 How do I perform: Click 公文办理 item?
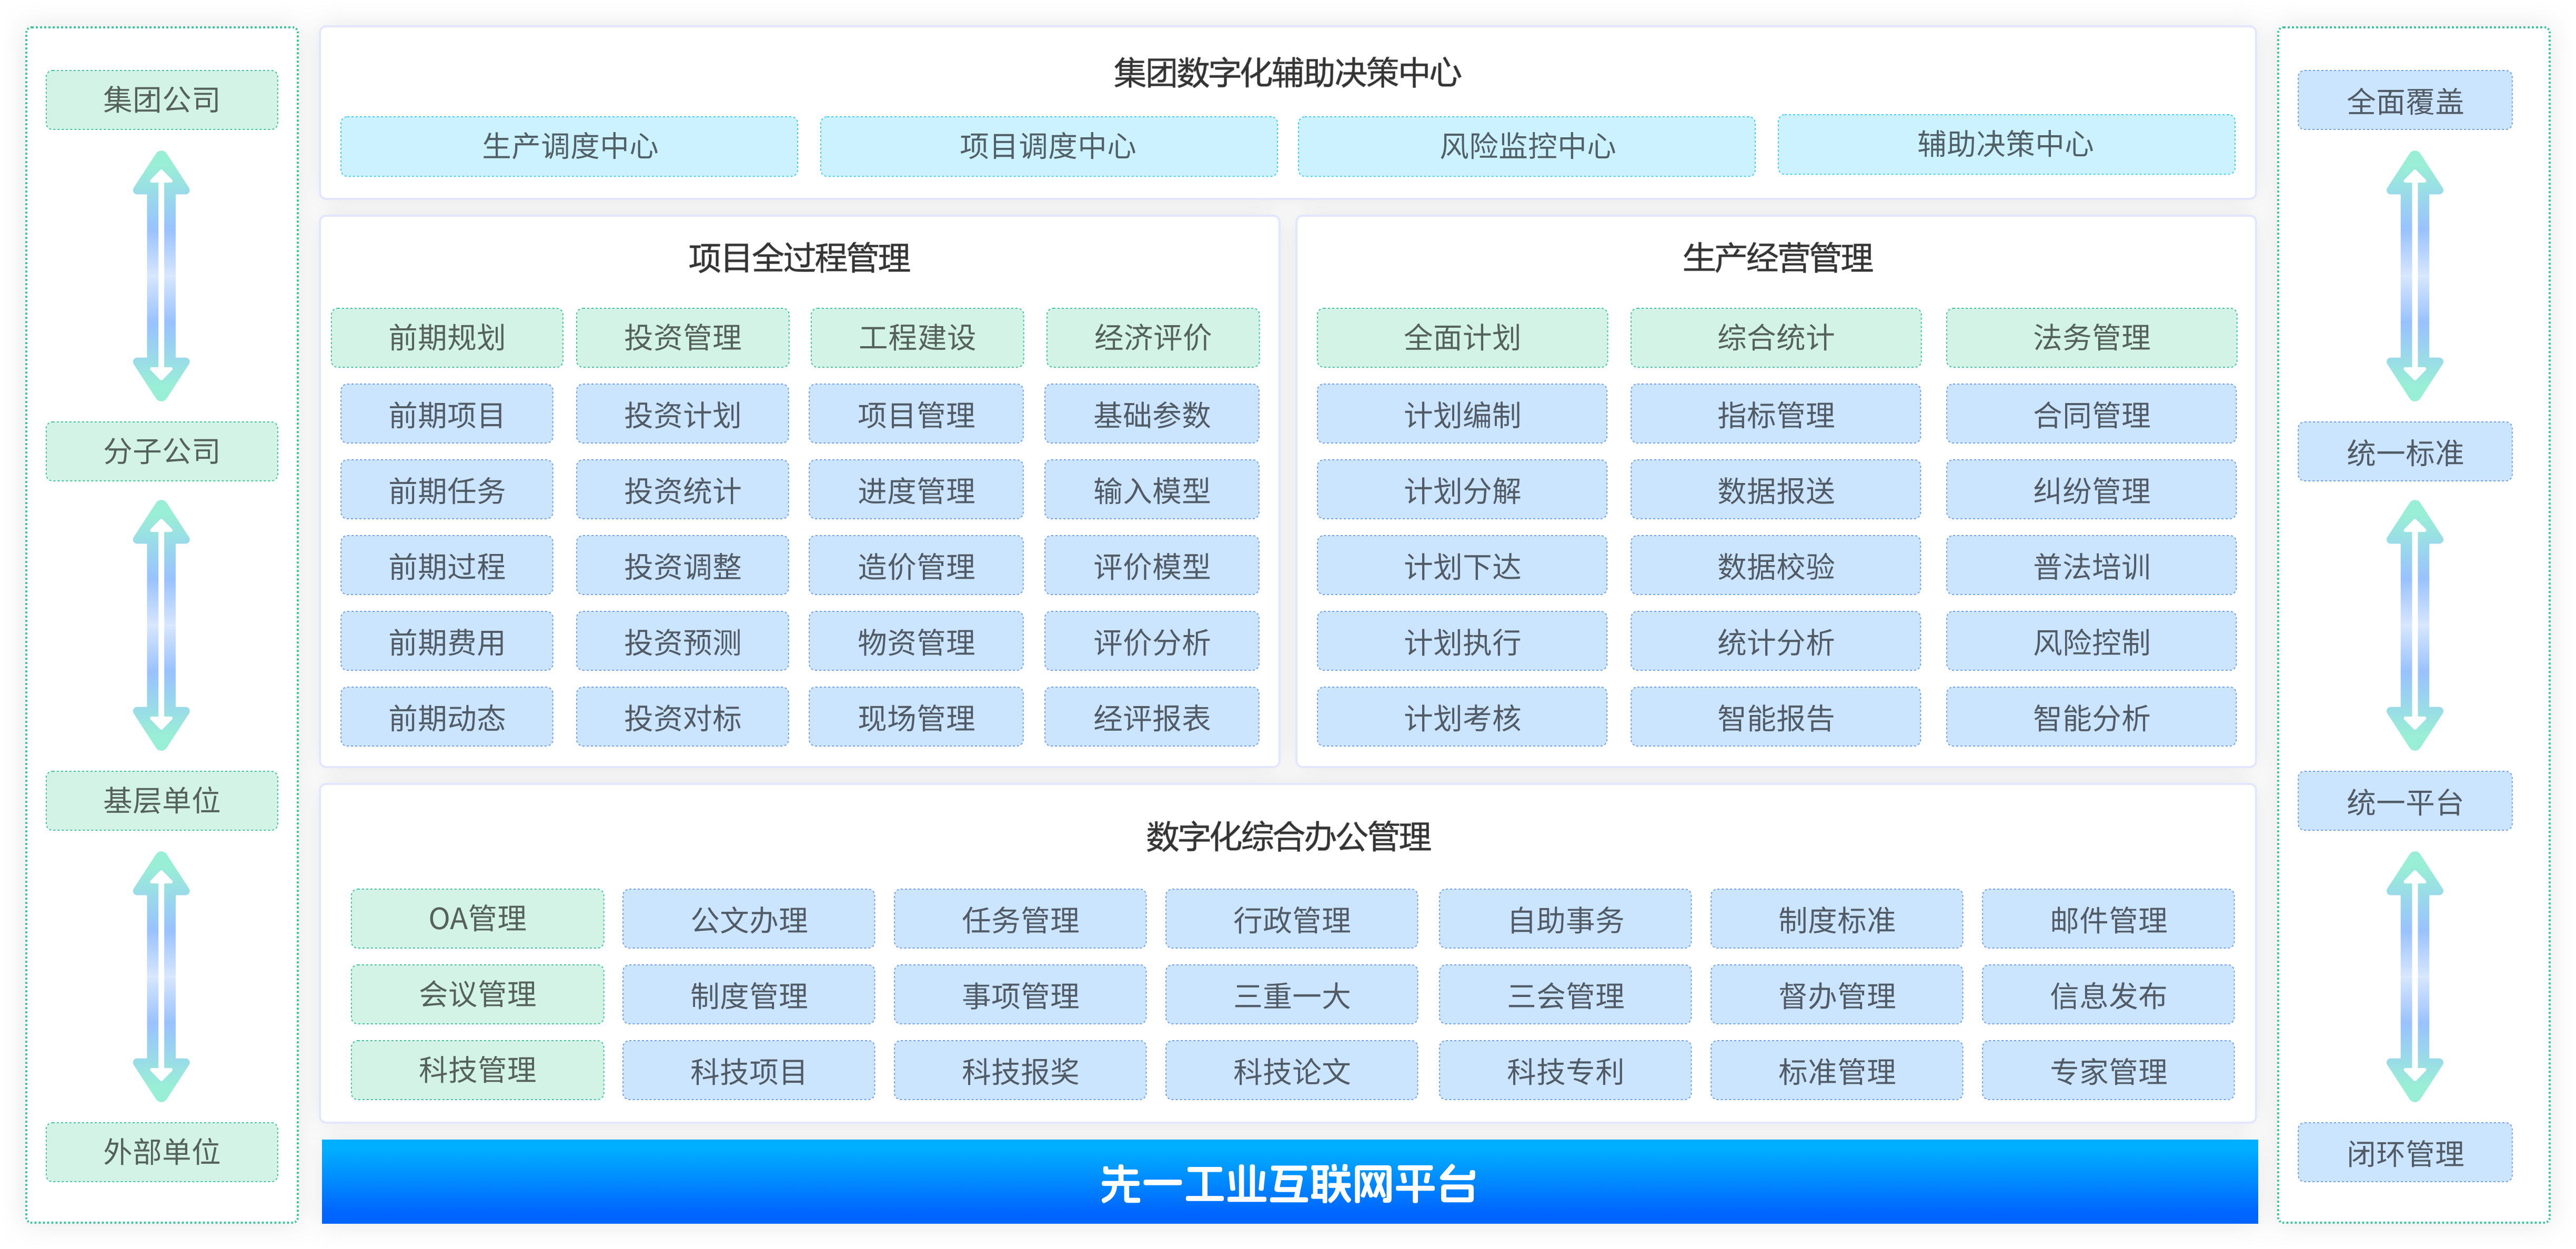[749, 919]
